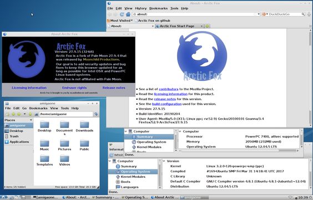
Task: Click file manager's green Back arrow
Action: tap(13, 114)
